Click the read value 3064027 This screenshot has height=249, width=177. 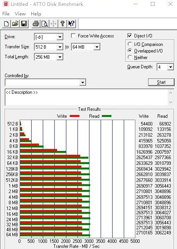[x=163, y=212]
